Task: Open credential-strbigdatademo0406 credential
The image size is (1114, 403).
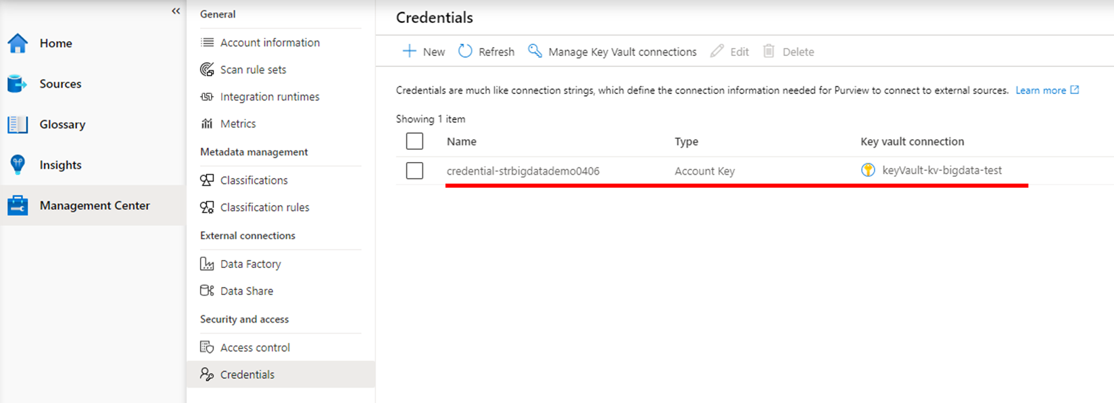Action: tap(523, 171)
